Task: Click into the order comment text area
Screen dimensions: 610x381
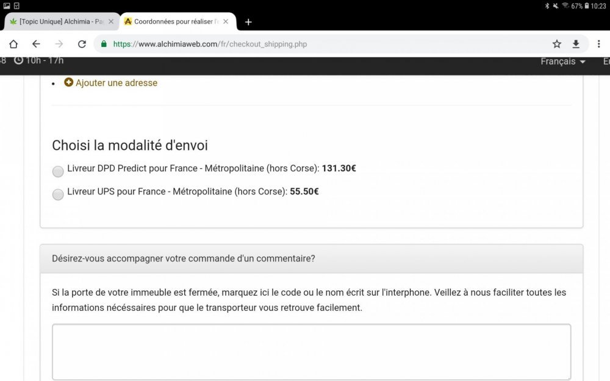Action: (311, 352)
